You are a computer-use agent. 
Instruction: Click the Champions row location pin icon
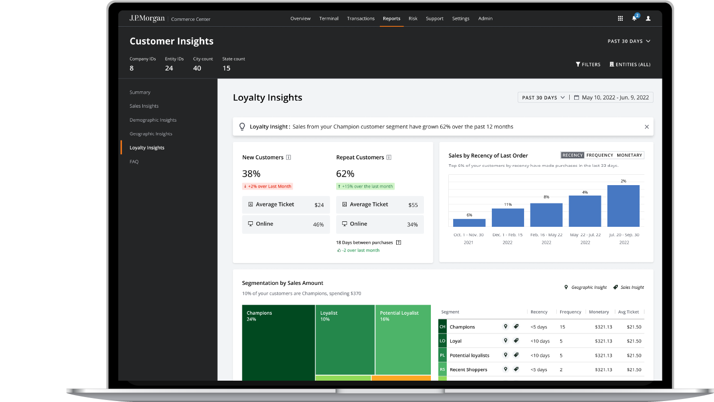point(506,327)
